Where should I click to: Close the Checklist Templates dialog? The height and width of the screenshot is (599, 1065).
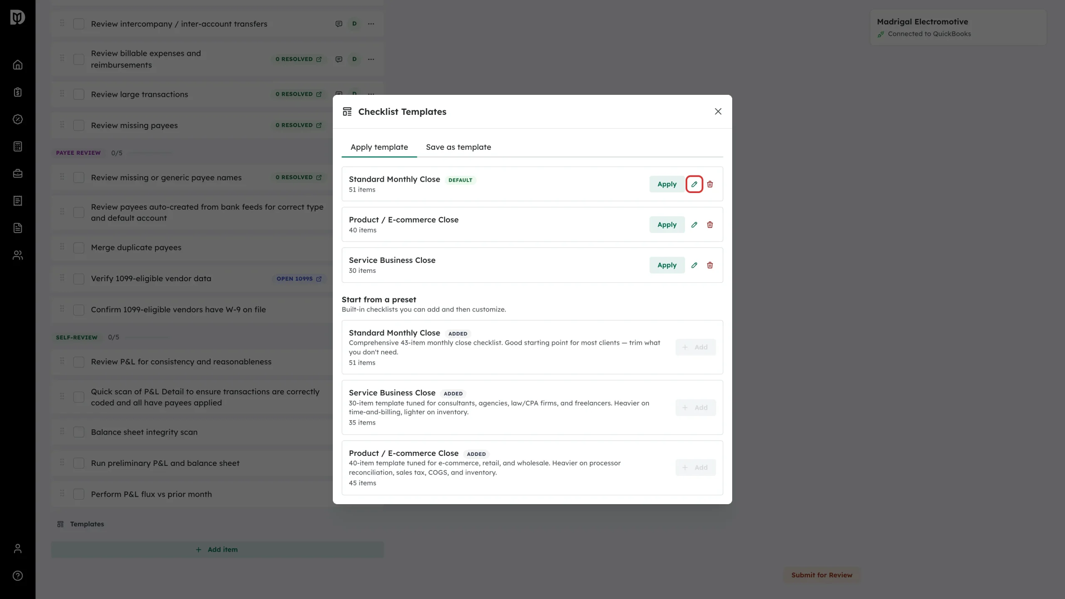click(718, 111)
